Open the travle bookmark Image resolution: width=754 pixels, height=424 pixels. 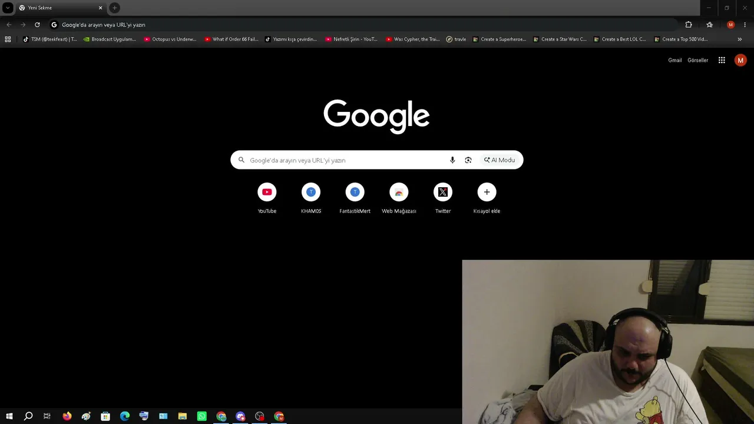[x=456, y=39]
